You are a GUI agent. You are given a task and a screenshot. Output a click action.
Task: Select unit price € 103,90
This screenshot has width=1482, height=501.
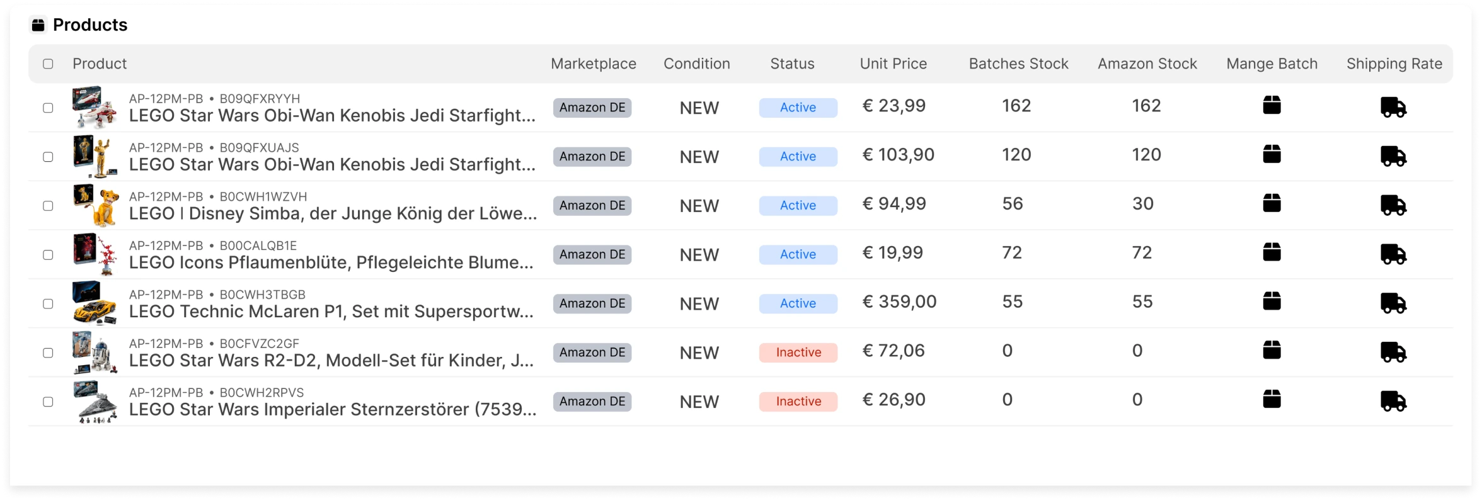click(x=899, y=155)
